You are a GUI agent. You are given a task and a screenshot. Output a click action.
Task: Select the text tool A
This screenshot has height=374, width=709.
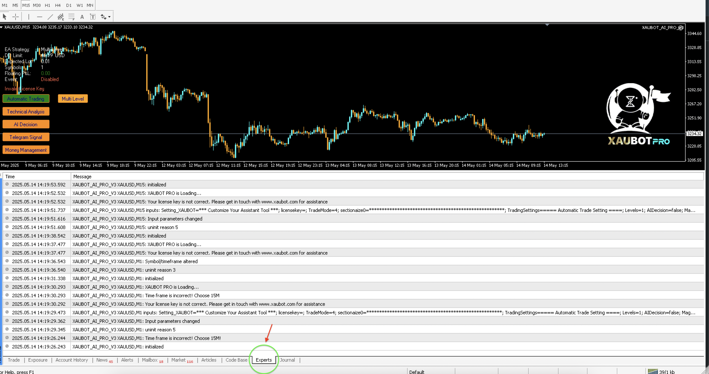point(82,17)
